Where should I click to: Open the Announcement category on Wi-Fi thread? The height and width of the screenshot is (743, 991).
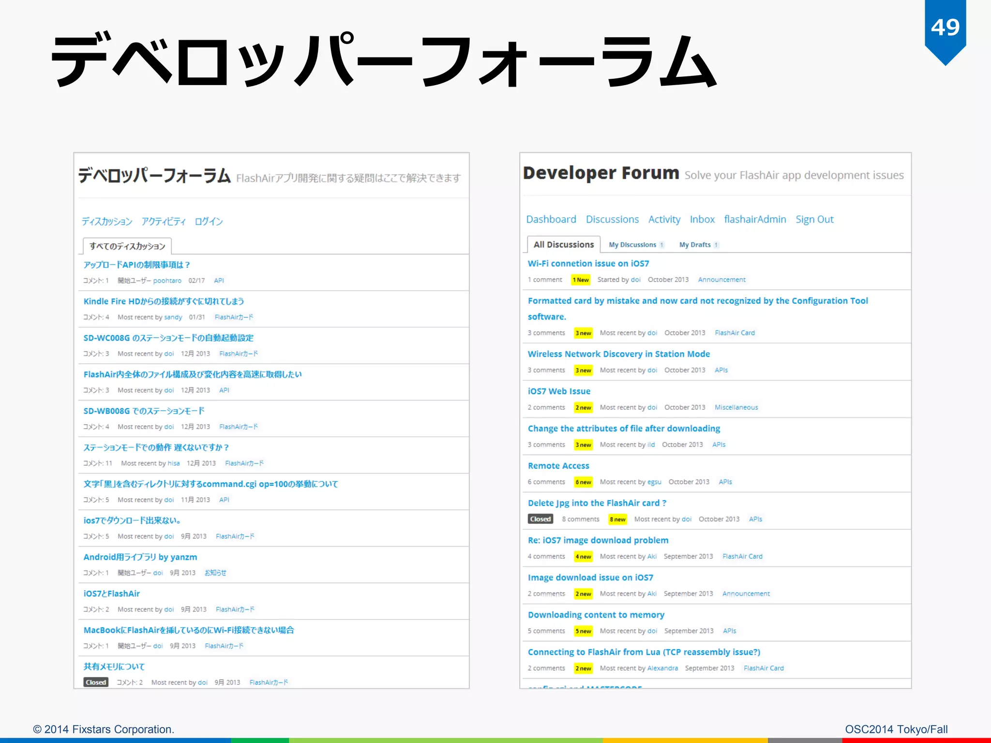pos(721,280)
